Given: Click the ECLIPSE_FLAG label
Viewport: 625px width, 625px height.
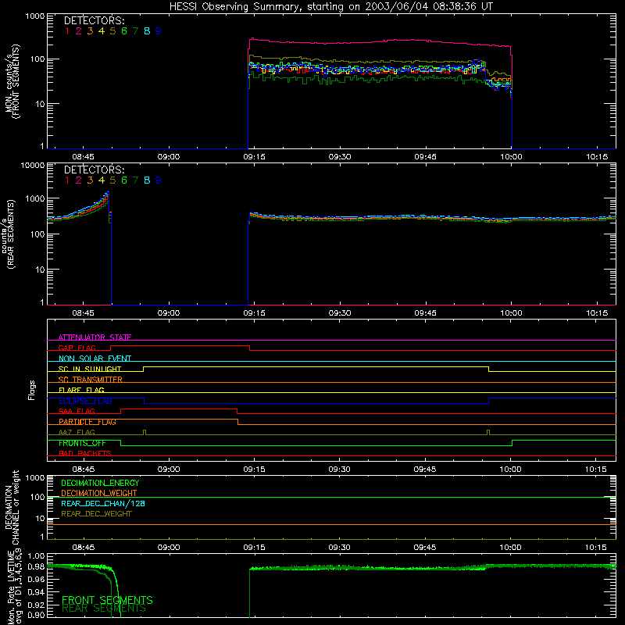Looking at the screenshot, I should coord(85,401).
